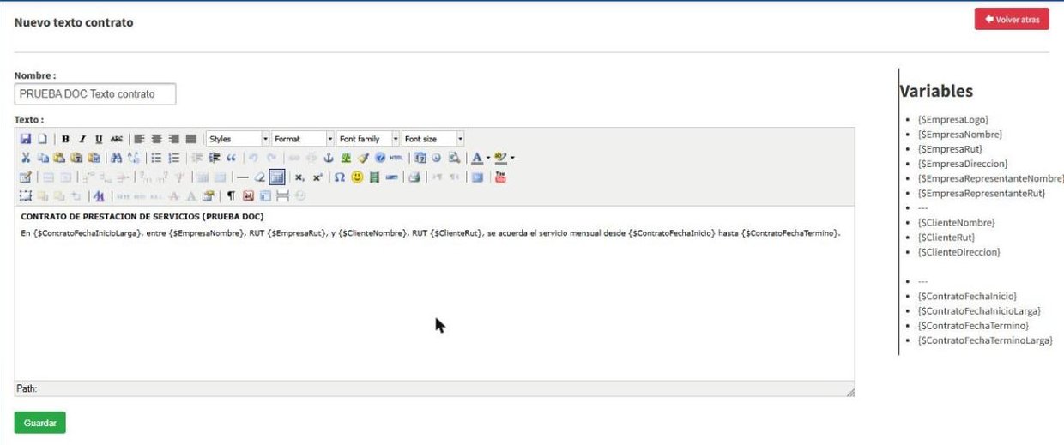Toggle visual control characters (pilcrow)
The image size is (1064, 445).
(x=231, y=195)
